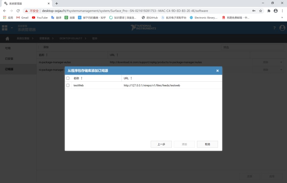Reload the current page
287x183 pixels.
click(x=18, y=11)
